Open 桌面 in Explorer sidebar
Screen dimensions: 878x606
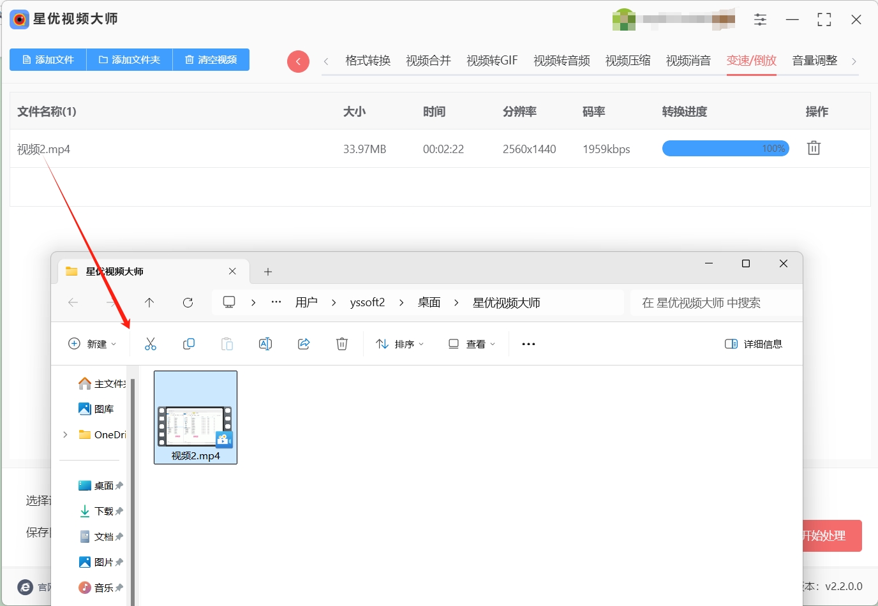[x=100, y=485]
